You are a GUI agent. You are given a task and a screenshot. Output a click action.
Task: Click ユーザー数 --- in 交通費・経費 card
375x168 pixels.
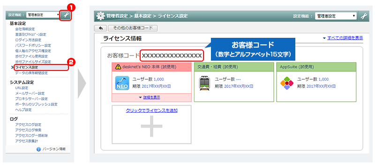(228, 79)
